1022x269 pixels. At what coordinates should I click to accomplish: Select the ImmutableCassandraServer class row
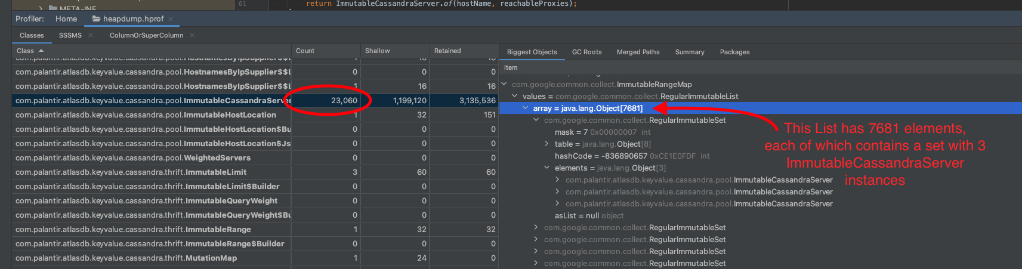[255, 100]
